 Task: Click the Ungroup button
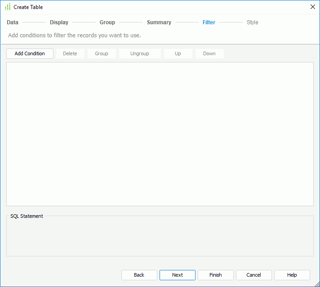click(x=140, y=53)
